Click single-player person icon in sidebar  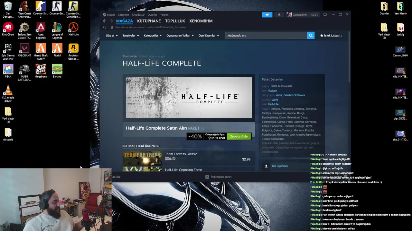(266, 166)
